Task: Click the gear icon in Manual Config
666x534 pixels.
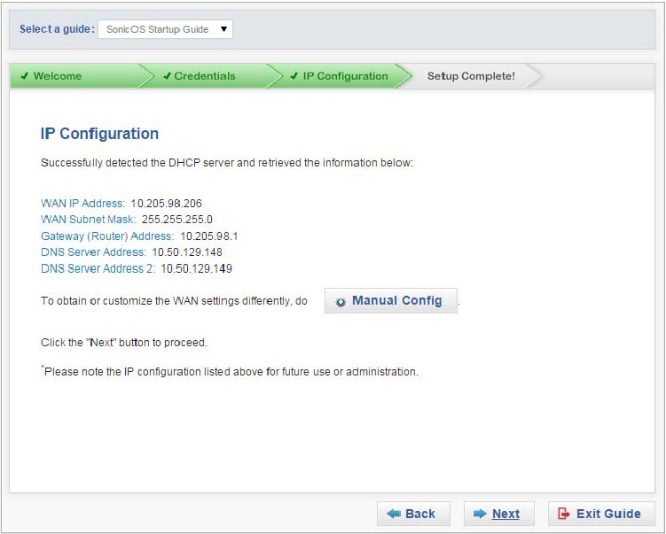Action: tap(341, 302)
